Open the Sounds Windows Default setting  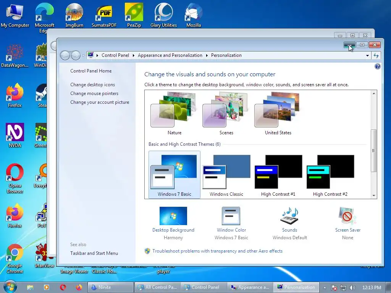click(289, 223)
